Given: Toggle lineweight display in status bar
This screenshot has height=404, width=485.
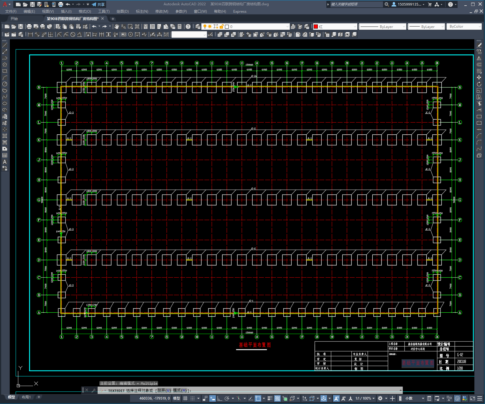Looking at the screenshot, I should click(x=270, y=398).
